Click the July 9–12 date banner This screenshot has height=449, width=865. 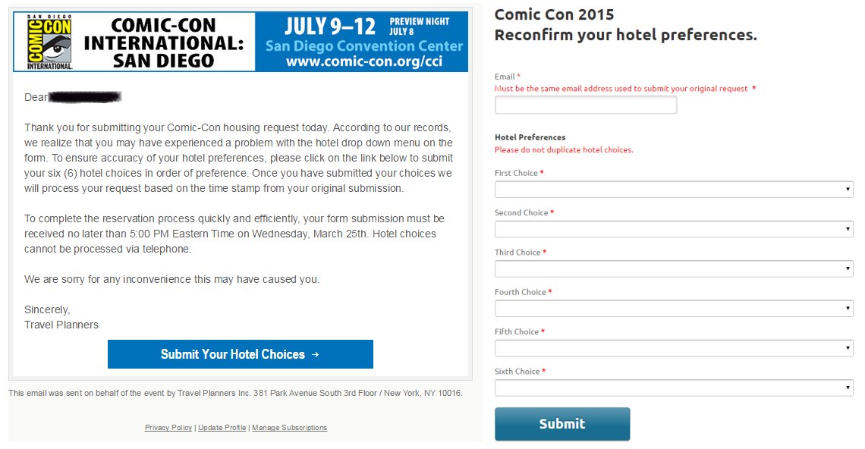coord(330,26)
